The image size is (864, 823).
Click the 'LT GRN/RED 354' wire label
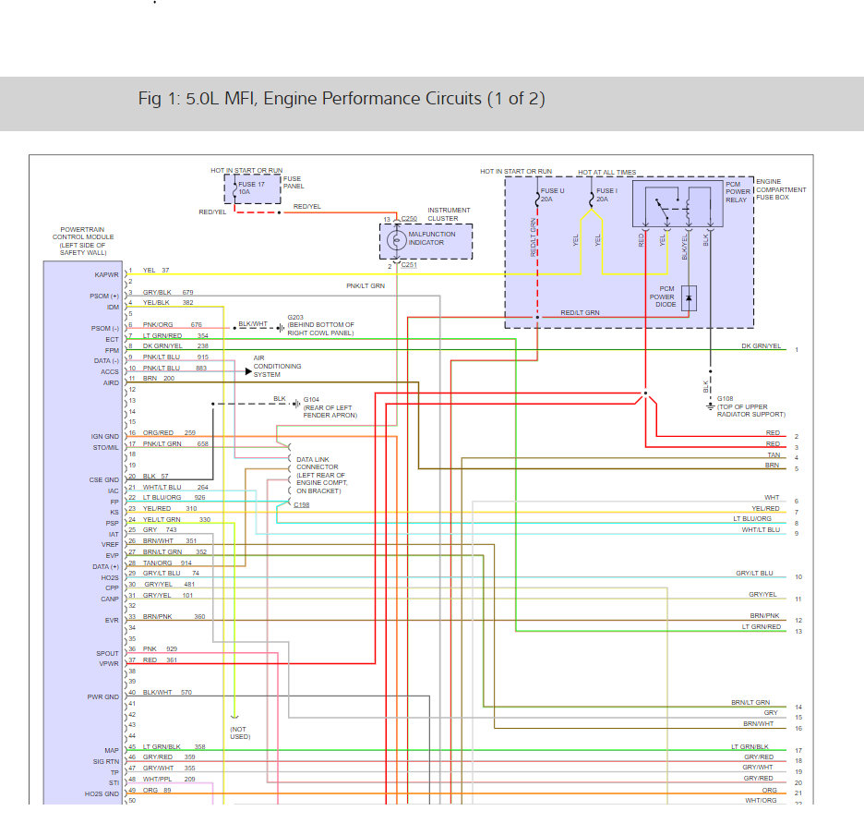175,335
